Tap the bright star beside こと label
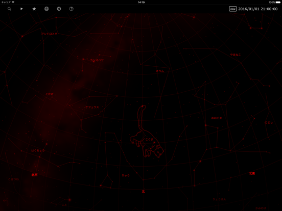This screenshot has height=211, width=282. click(x=69, y=200)
